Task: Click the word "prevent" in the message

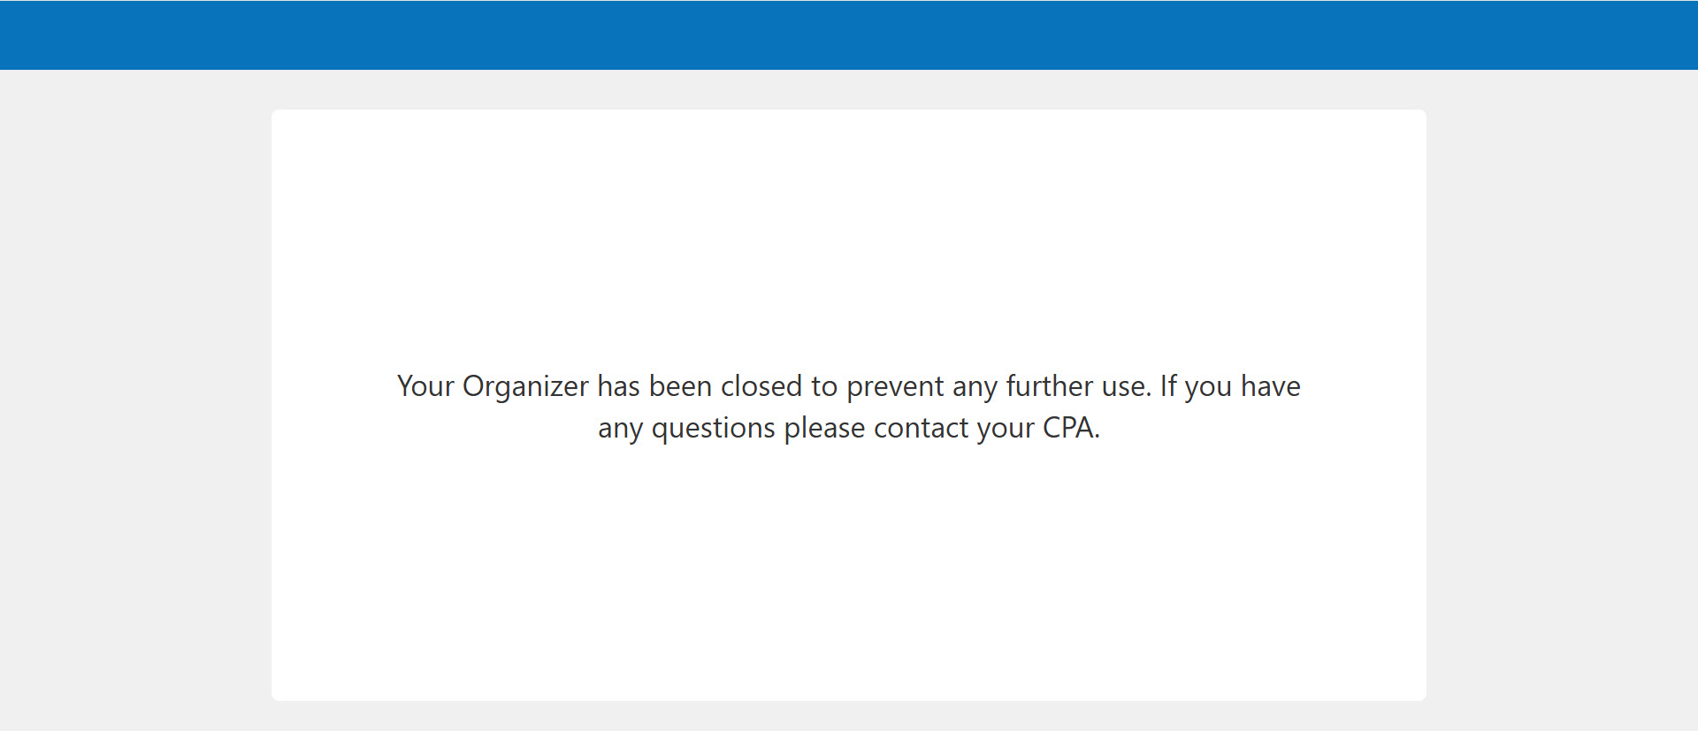Action: (895, 386)
